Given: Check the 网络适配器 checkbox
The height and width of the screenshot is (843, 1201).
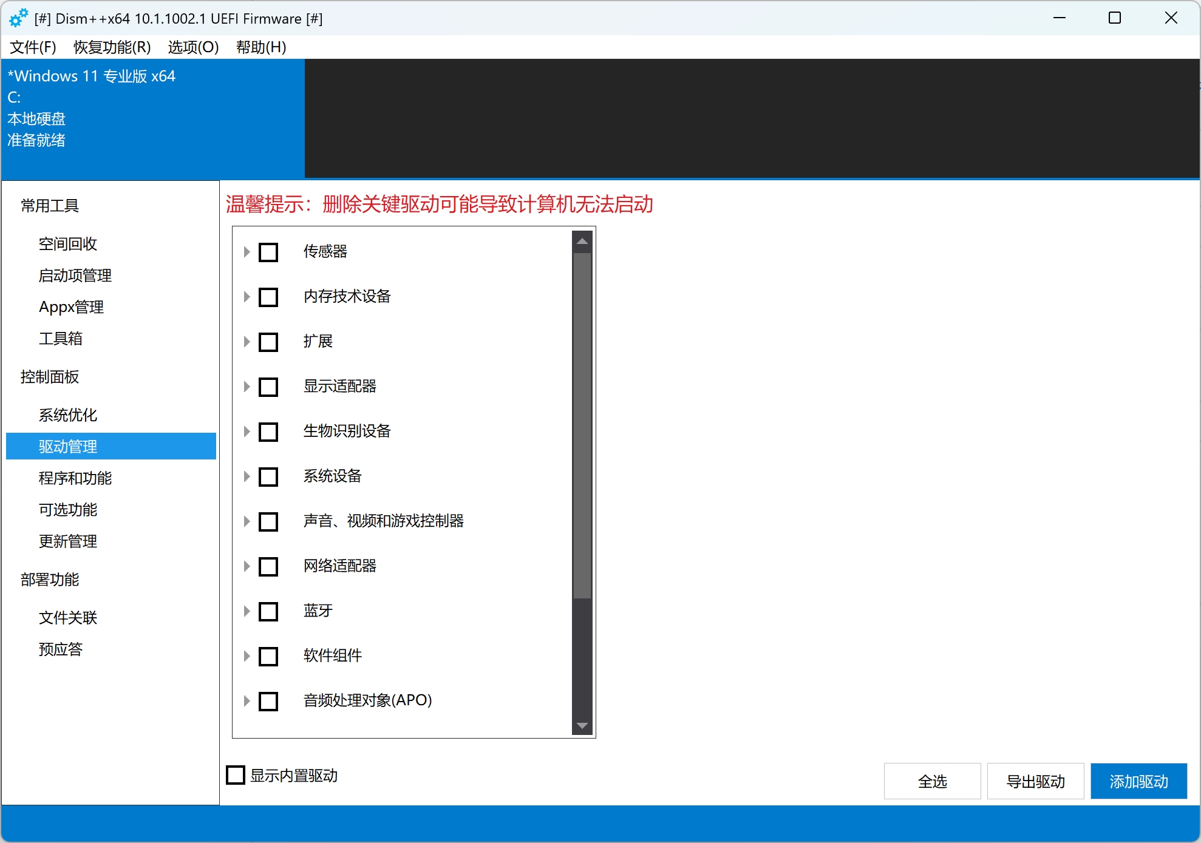Looking at the screenshot, I should [x=268, y=566].
